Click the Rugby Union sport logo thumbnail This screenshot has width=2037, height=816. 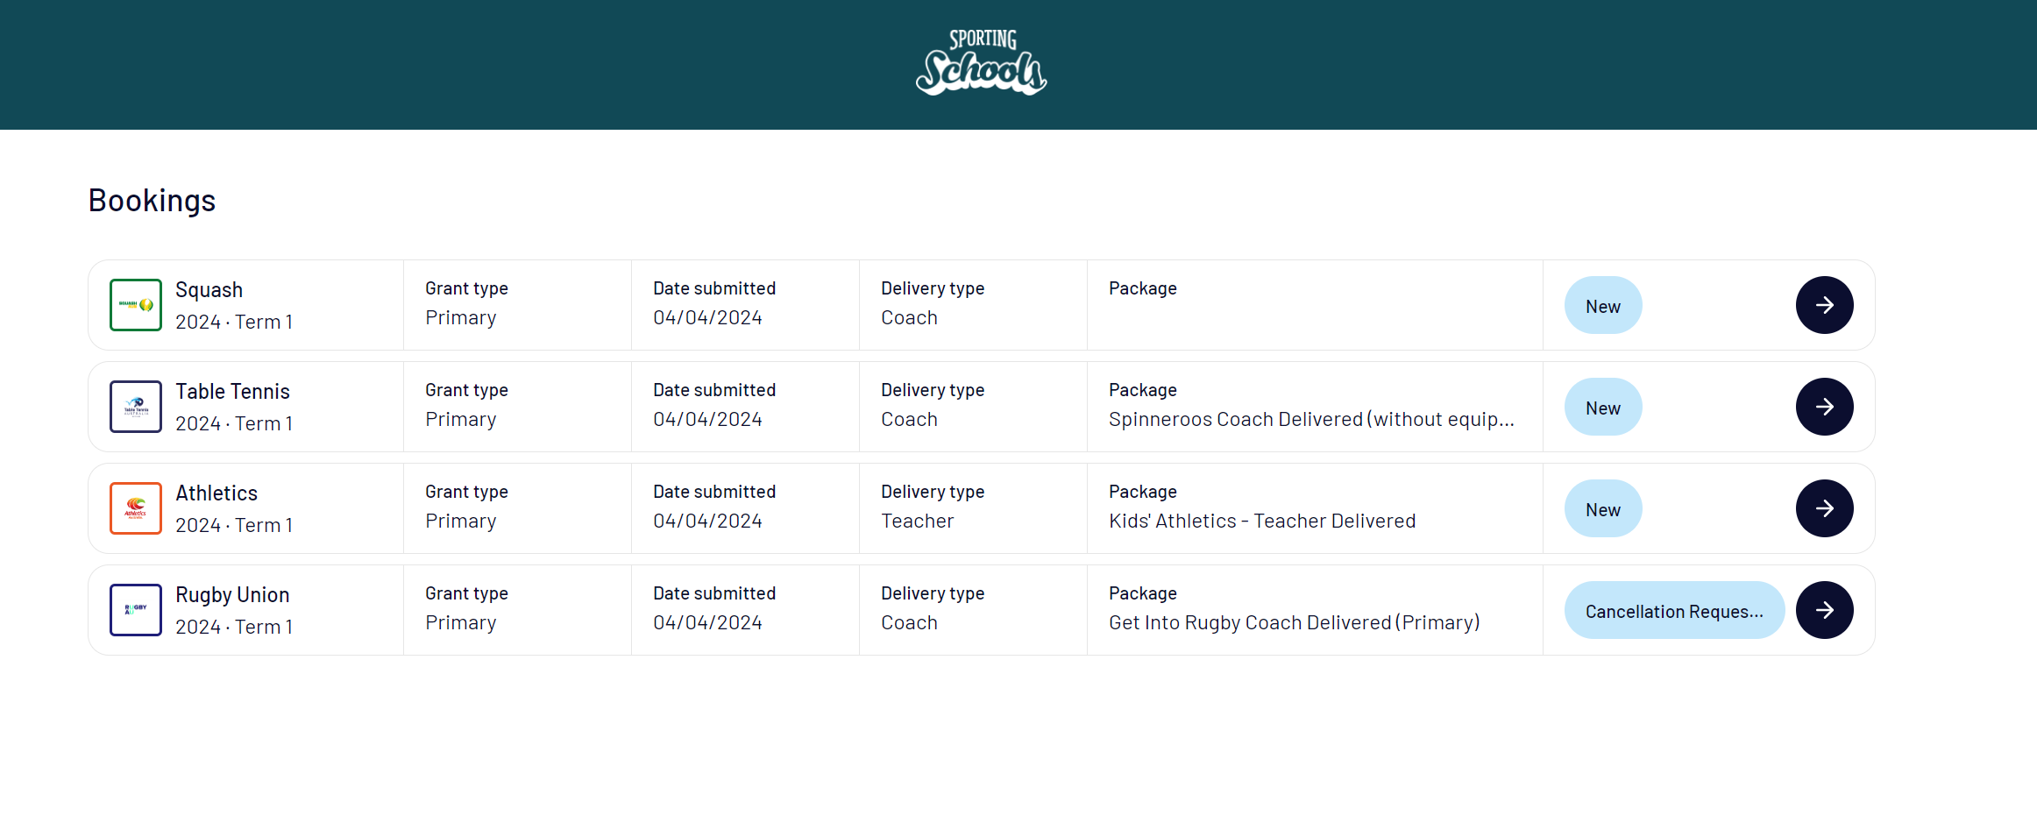tap(136, 610)
